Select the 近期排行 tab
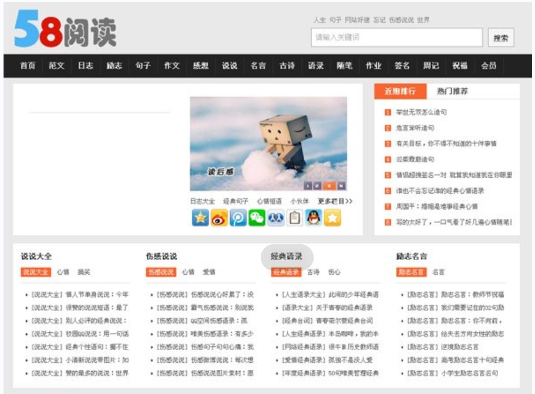The image size is (535, 394). [400, 92]
